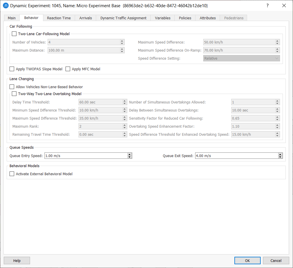Increase Queue Entry Speed with the stepper arrows

129,156
